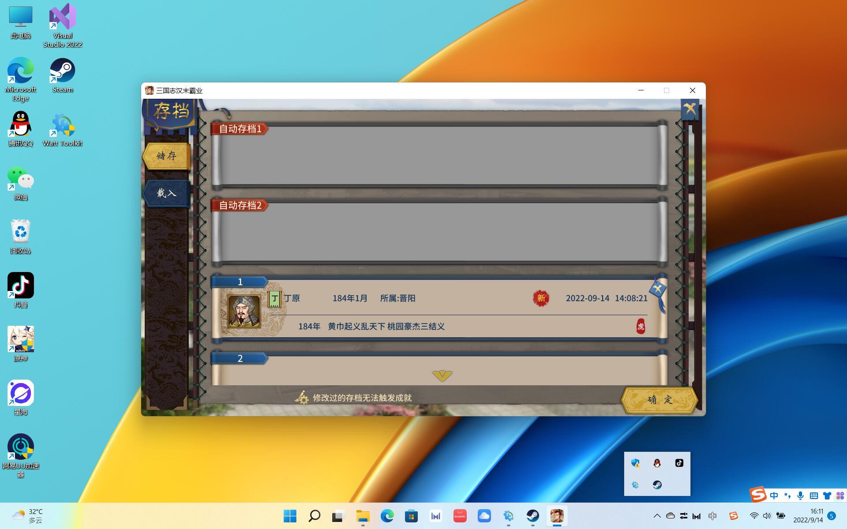This screenshot has height=529, width=847.
Task: Open 原神 desktop shortcut
Action: click(x=21, y=344)
